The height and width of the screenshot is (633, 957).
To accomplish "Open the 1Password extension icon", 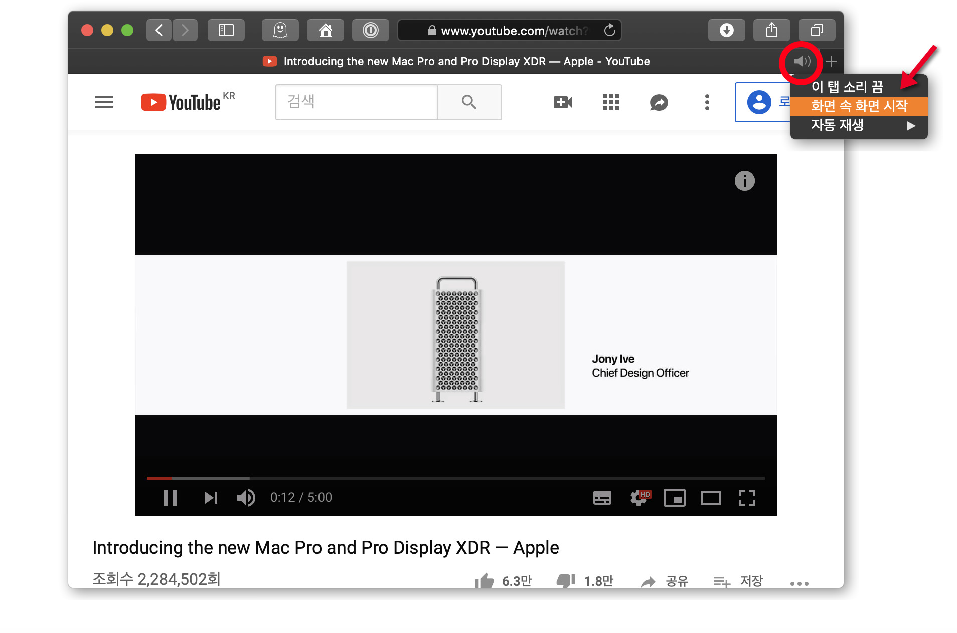I will pyautogui.click(x=371, y=31).
